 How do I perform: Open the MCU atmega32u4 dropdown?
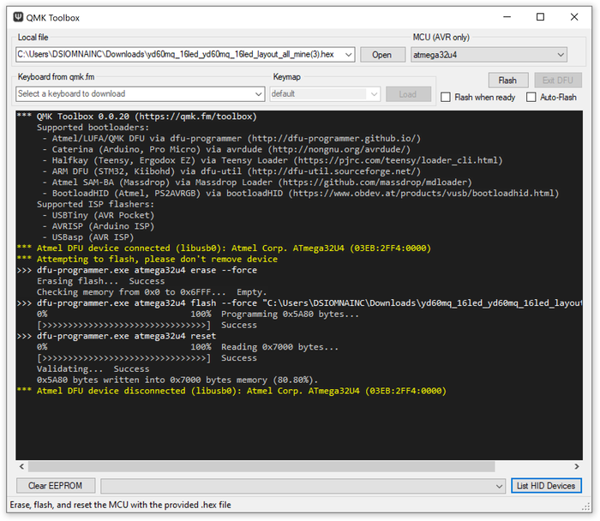pyautogui.click(x=489, y=55)
